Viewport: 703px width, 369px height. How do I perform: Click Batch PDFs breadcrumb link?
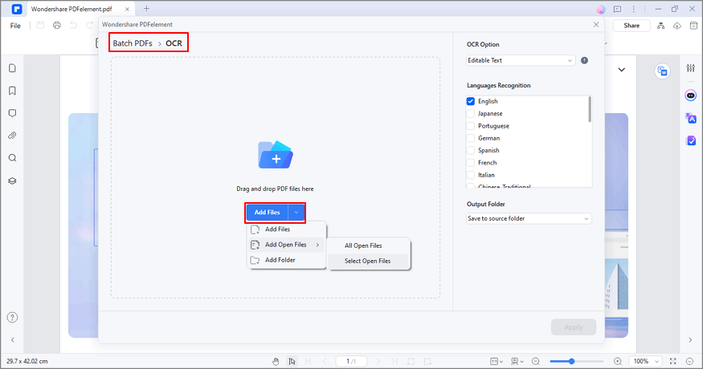[x=133, y=43]
